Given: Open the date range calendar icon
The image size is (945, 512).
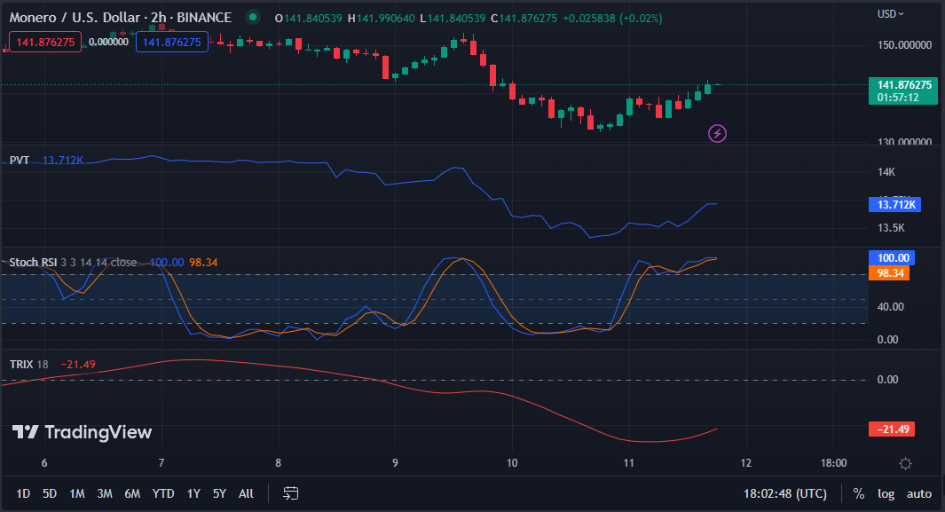Looking at the screenshot, I should (290, 493).
